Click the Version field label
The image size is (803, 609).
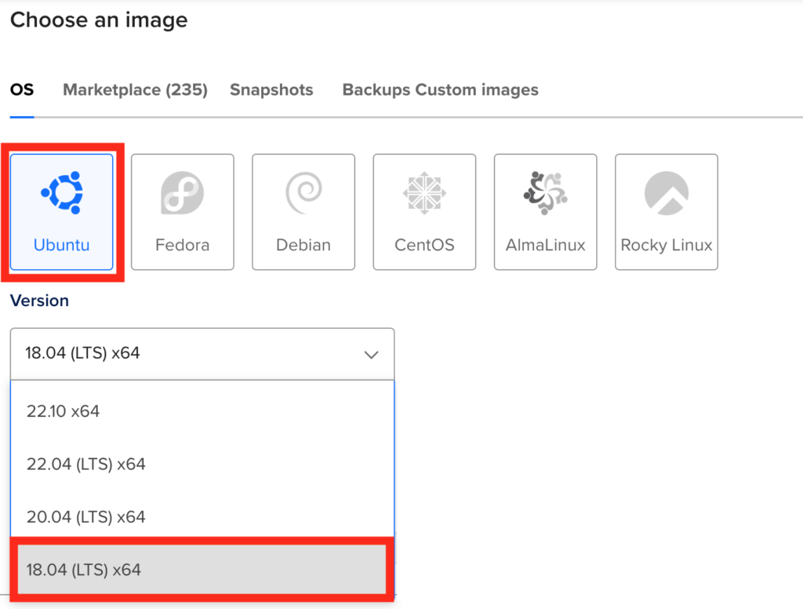[x=39, y=301]
